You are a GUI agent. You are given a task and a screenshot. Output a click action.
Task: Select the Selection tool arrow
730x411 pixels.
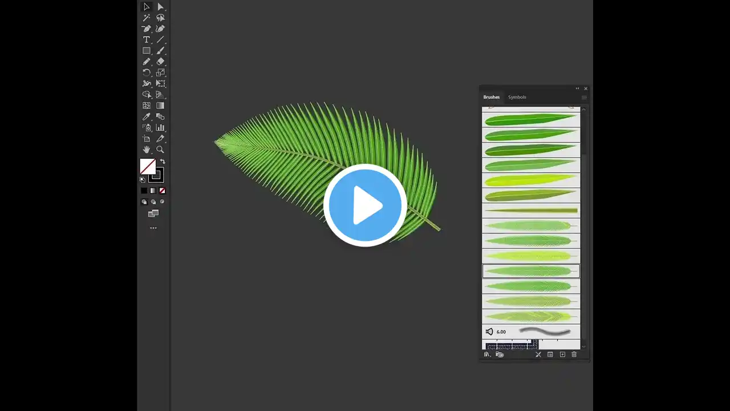pos(147,7)
